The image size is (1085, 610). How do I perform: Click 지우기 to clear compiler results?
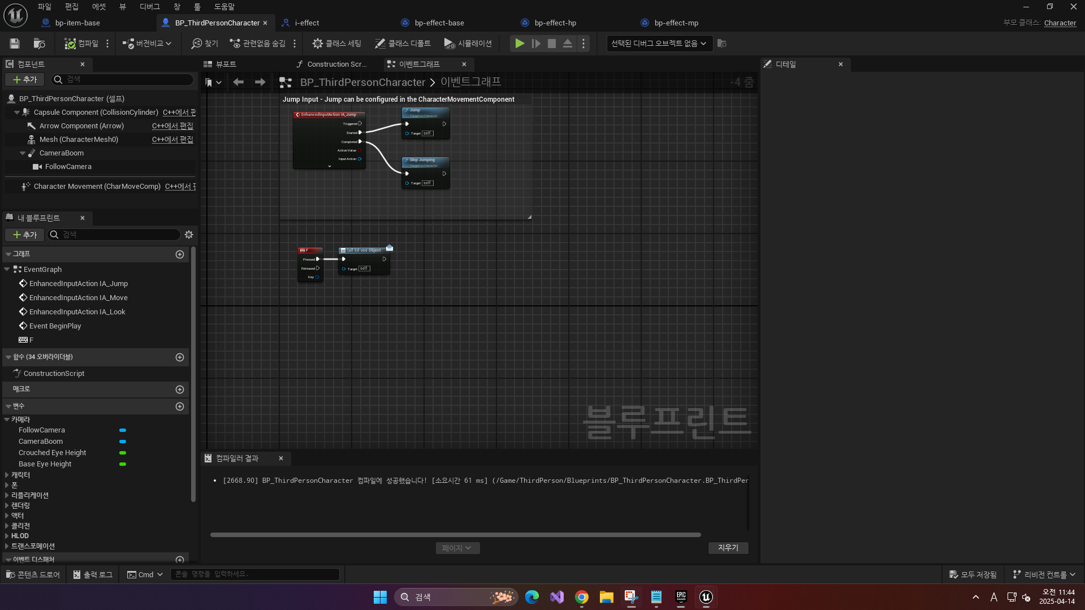pyautogui.click(x=728, y=548)
